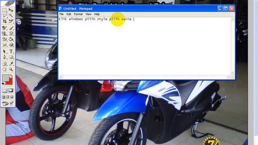Select the History Brush tool

(11, 34)
